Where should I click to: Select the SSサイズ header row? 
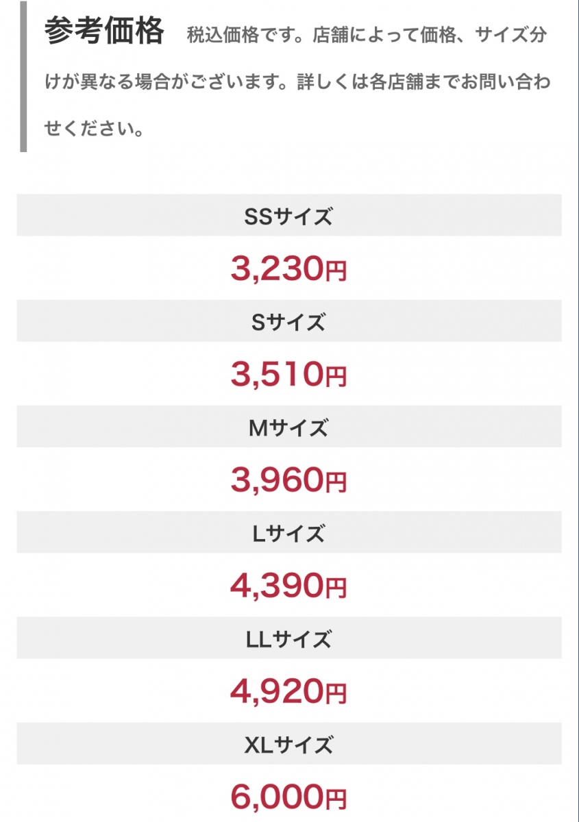coord(288,216)
